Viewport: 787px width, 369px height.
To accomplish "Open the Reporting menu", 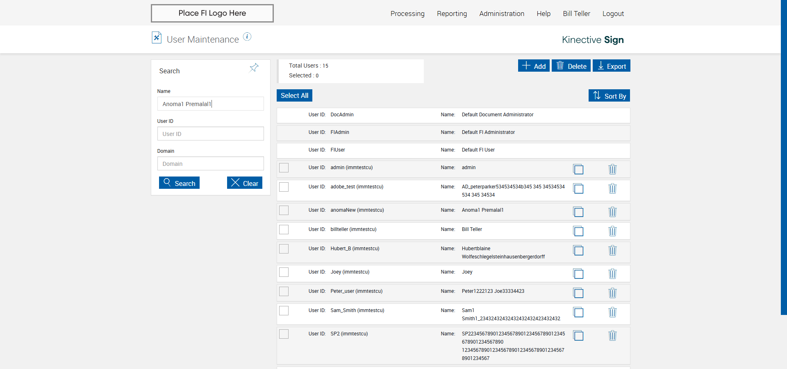I will (x=452, y=14).
